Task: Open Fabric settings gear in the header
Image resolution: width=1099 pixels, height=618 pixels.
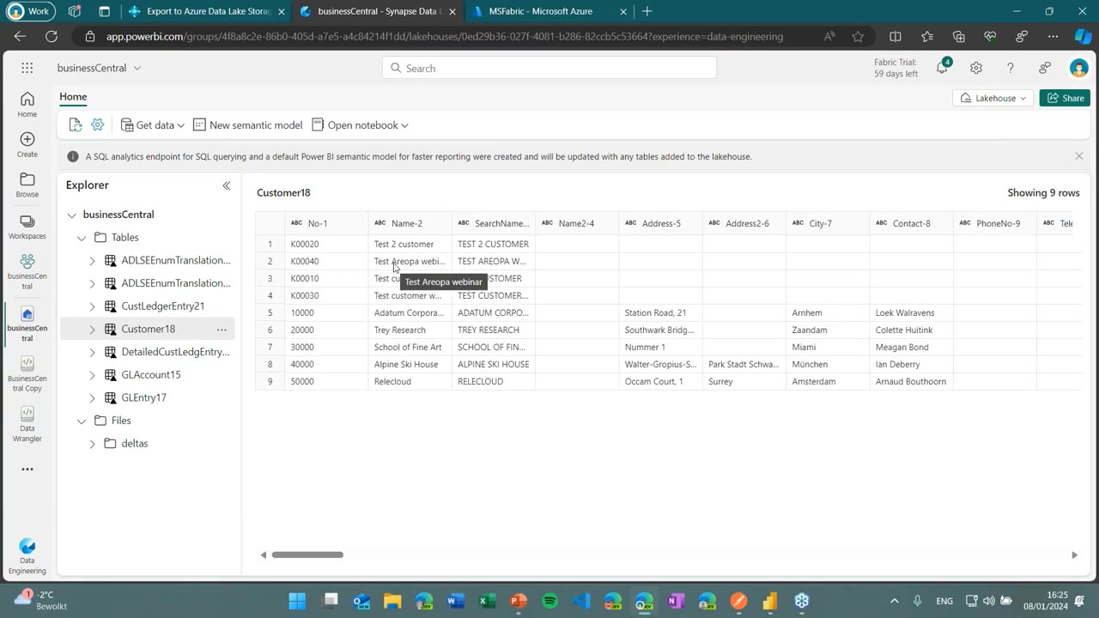Action: 976,68
